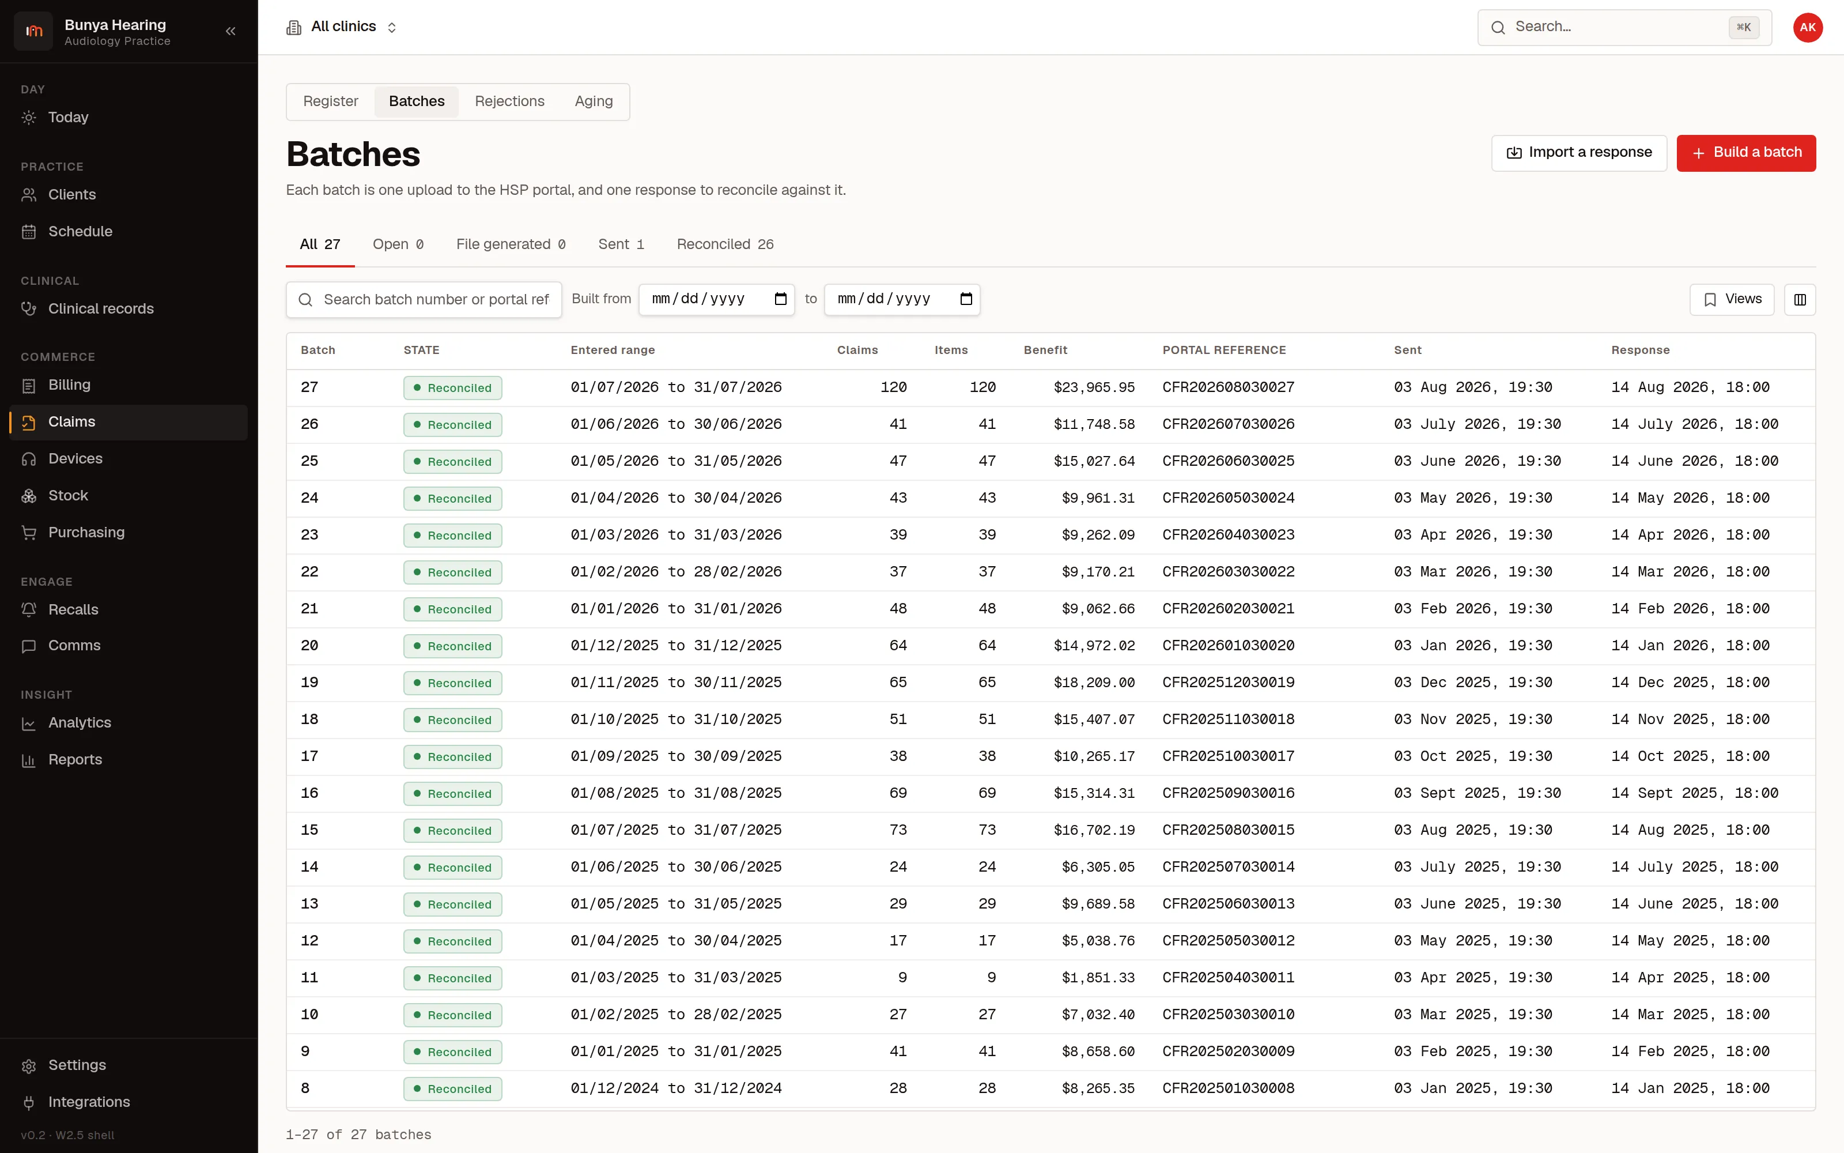Click response 14 Feb 2026, 18:00
The image size is (1844, 1153).
pyautogui.click(x=1690, y=609)
